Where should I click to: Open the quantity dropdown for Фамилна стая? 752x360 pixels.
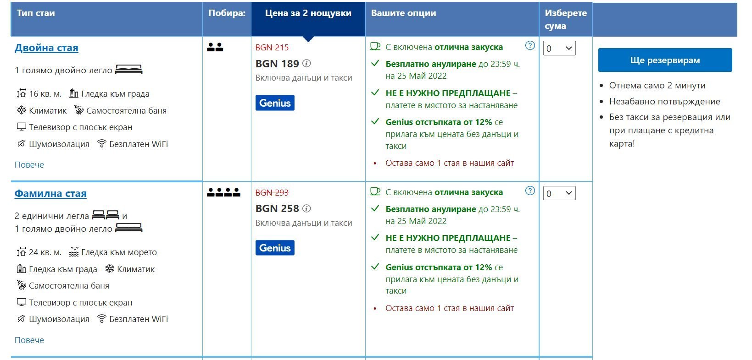tap(559, 193)
